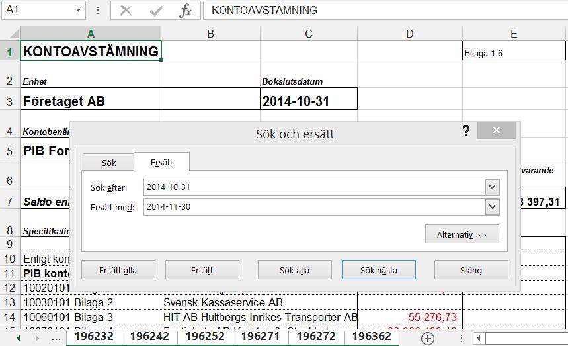Click cell 10060101 Bilaga 3

91,317
